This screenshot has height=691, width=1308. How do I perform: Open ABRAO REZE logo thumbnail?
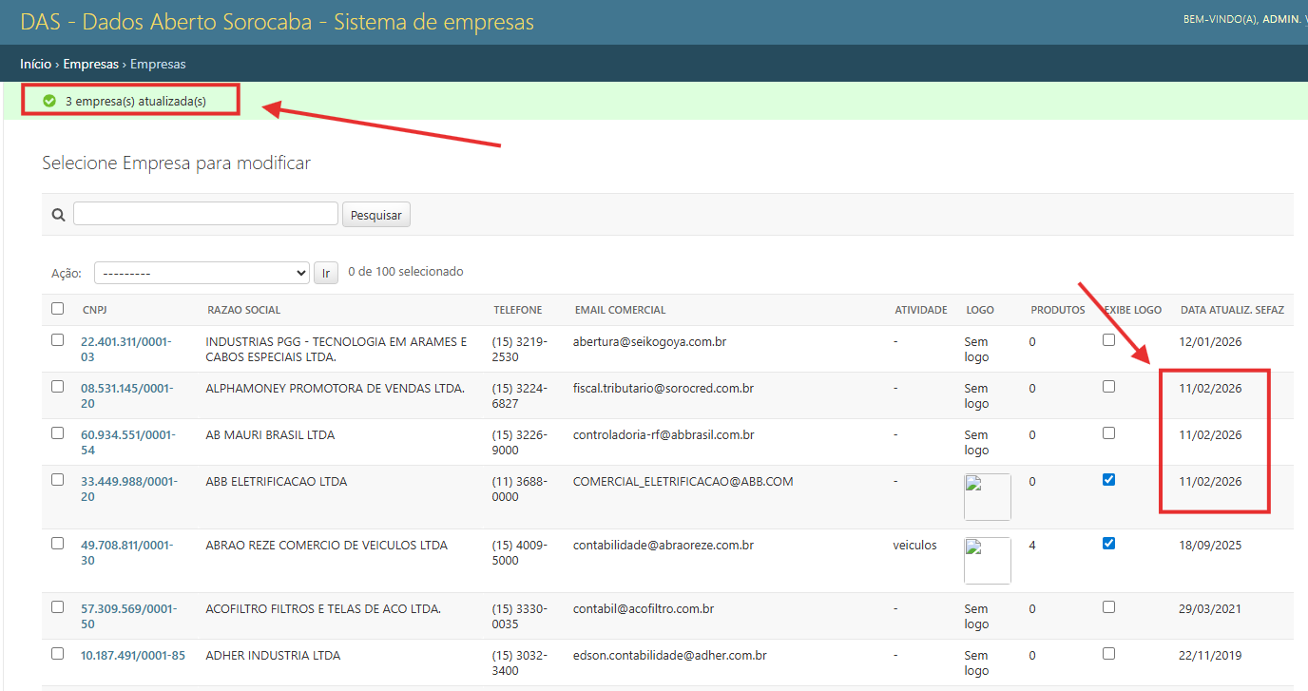point(987,561)
